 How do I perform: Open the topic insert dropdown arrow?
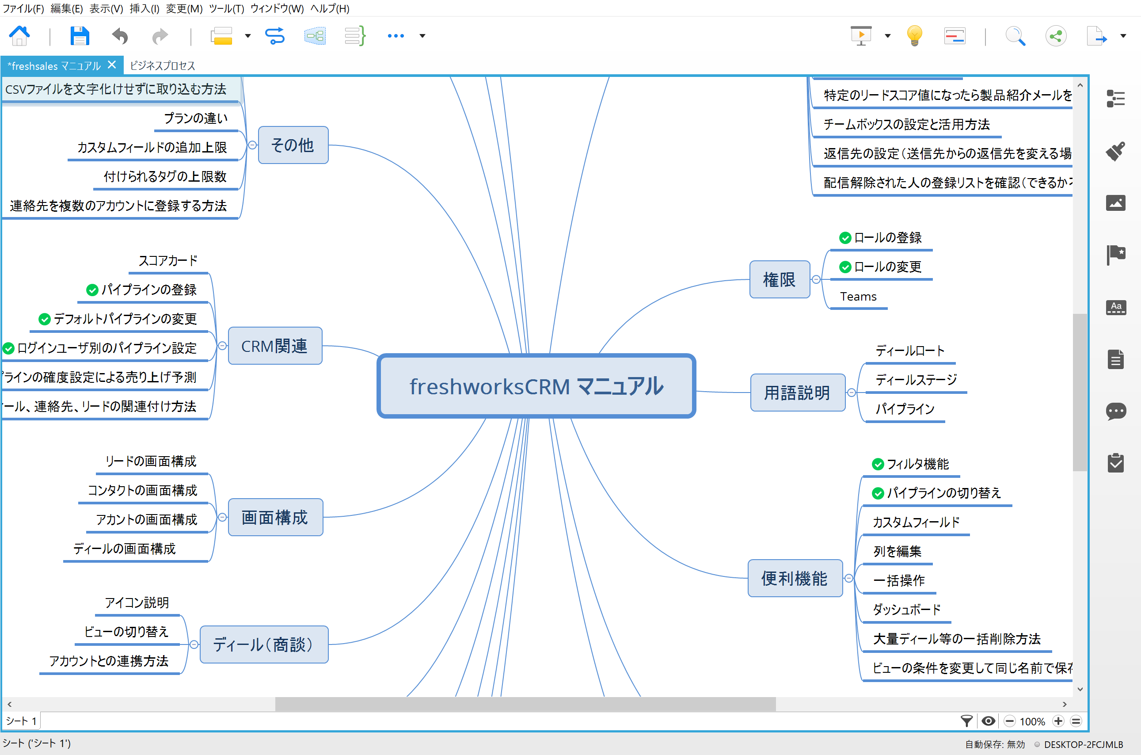[x=247, y=36]
